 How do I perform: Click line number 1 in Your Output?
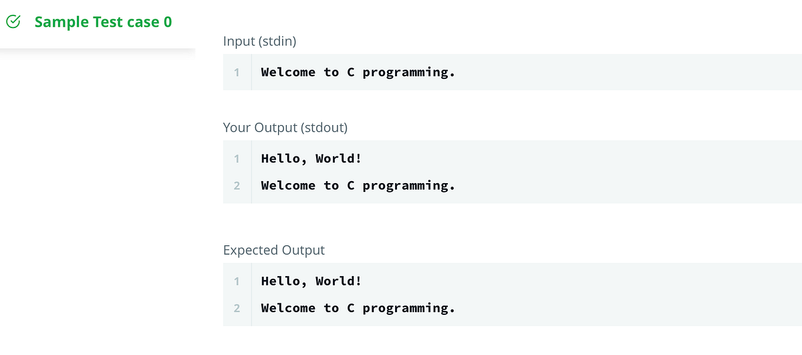237,158
